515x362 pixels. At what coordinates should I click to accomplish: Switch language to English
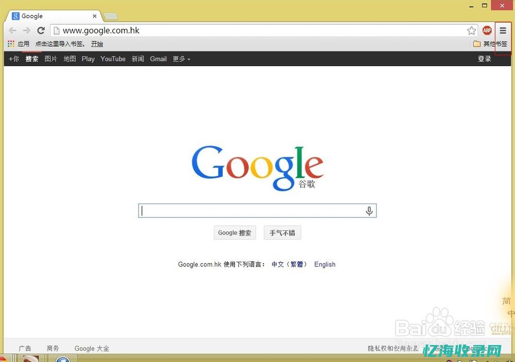[324, 264]
